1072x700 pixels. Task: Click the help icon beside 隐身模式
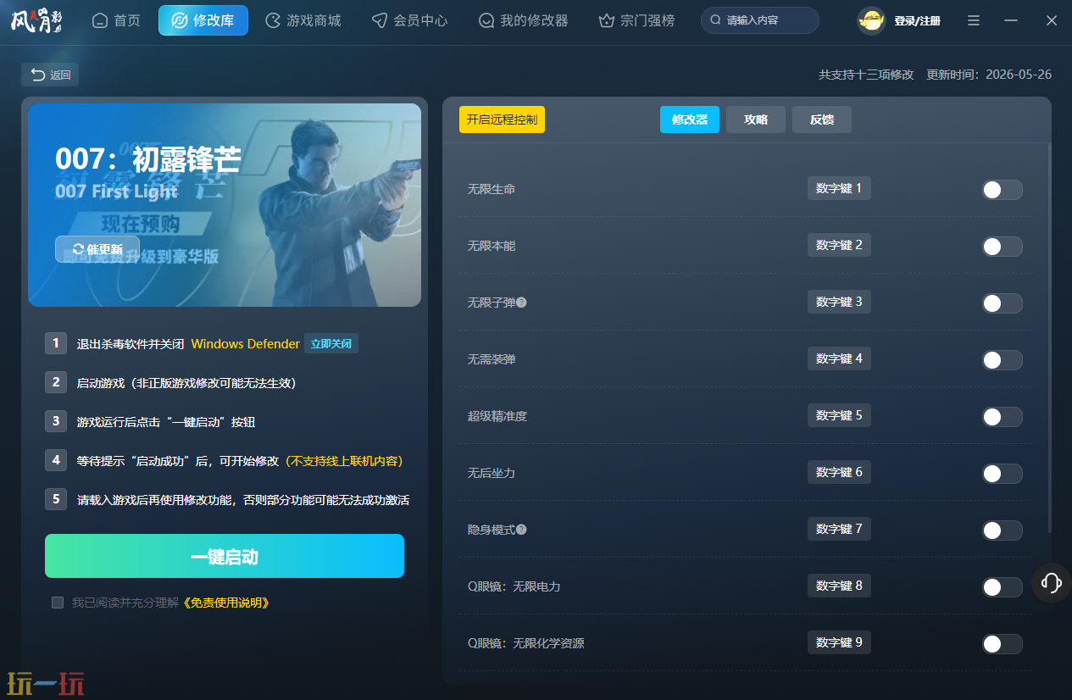pyautogui.click(x=521, y=530)
